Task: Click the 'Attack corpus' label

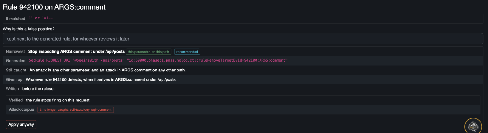Action: (x=21, y=109)
